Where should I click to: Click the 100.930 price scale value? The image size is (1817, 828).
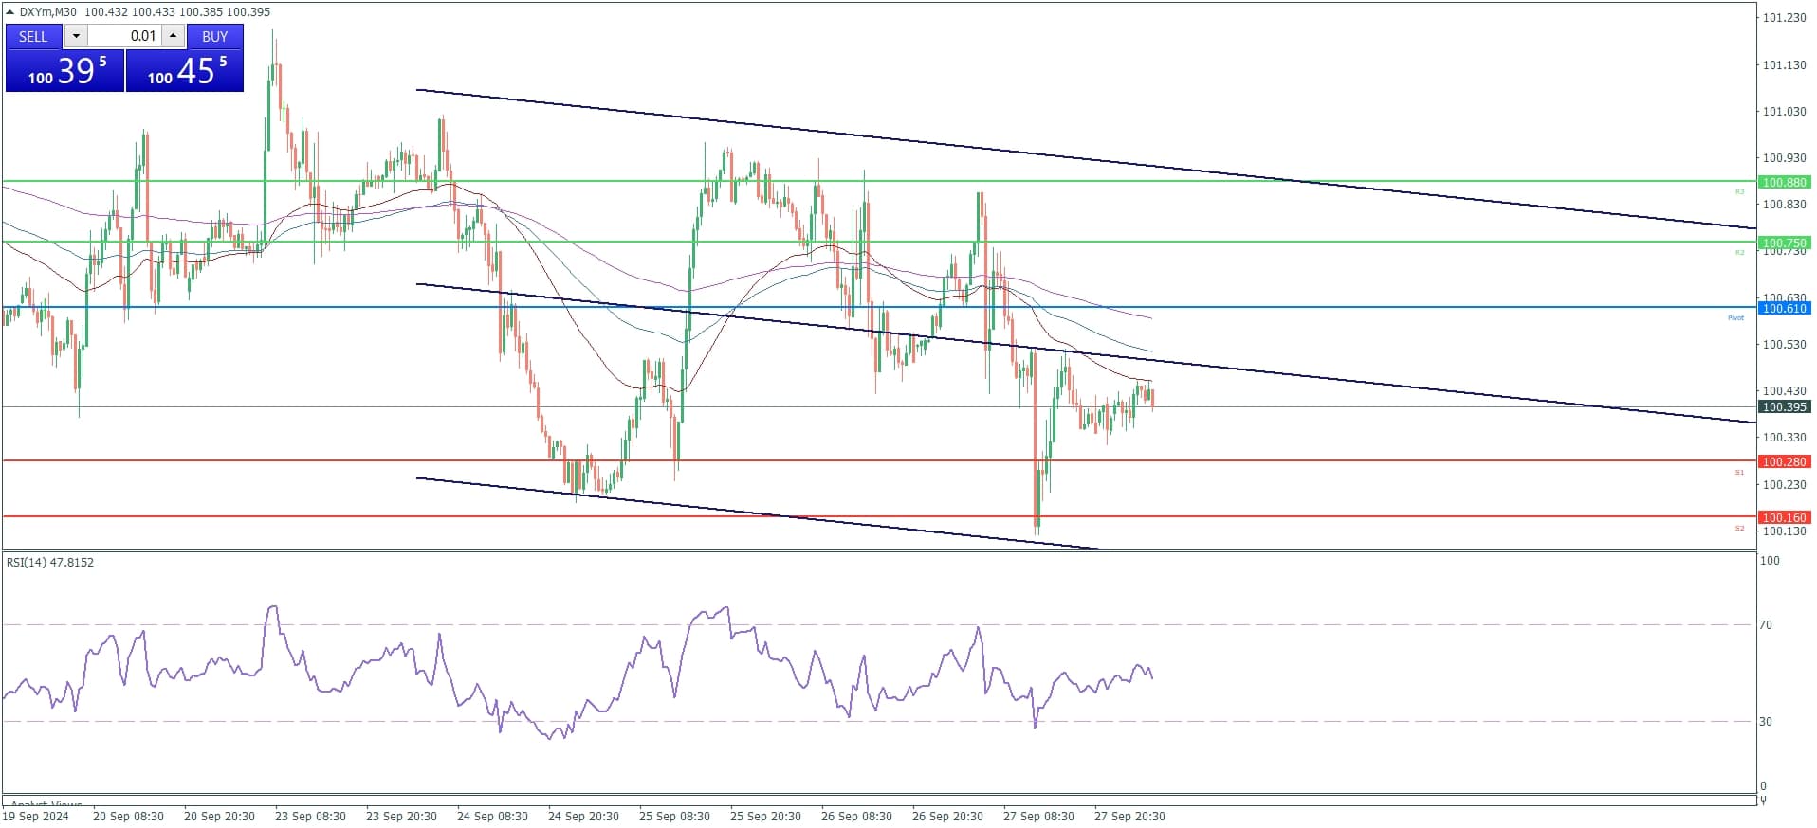pyautogui.click(x=1784, y=157)
